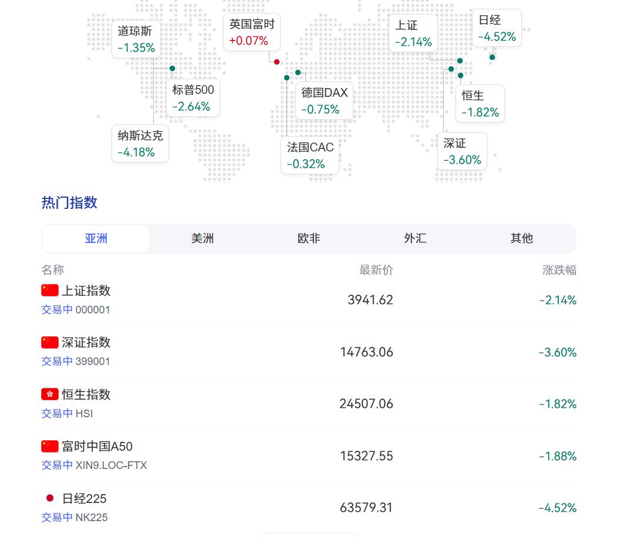Select the 恒生 map card
Screen dimensions: 627x537
tap(480, 103)
